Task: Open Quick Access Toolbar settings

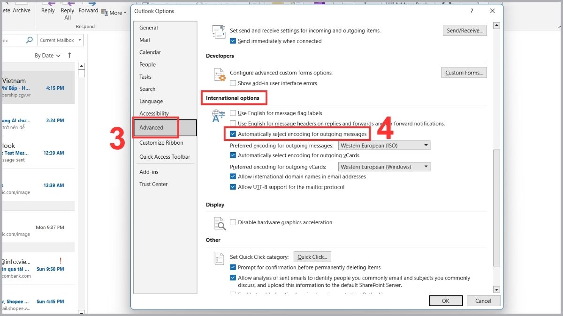Action: point(165,157)
